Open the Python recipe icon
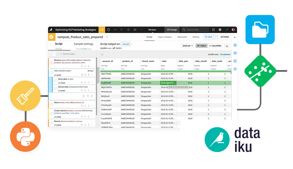 25,136
